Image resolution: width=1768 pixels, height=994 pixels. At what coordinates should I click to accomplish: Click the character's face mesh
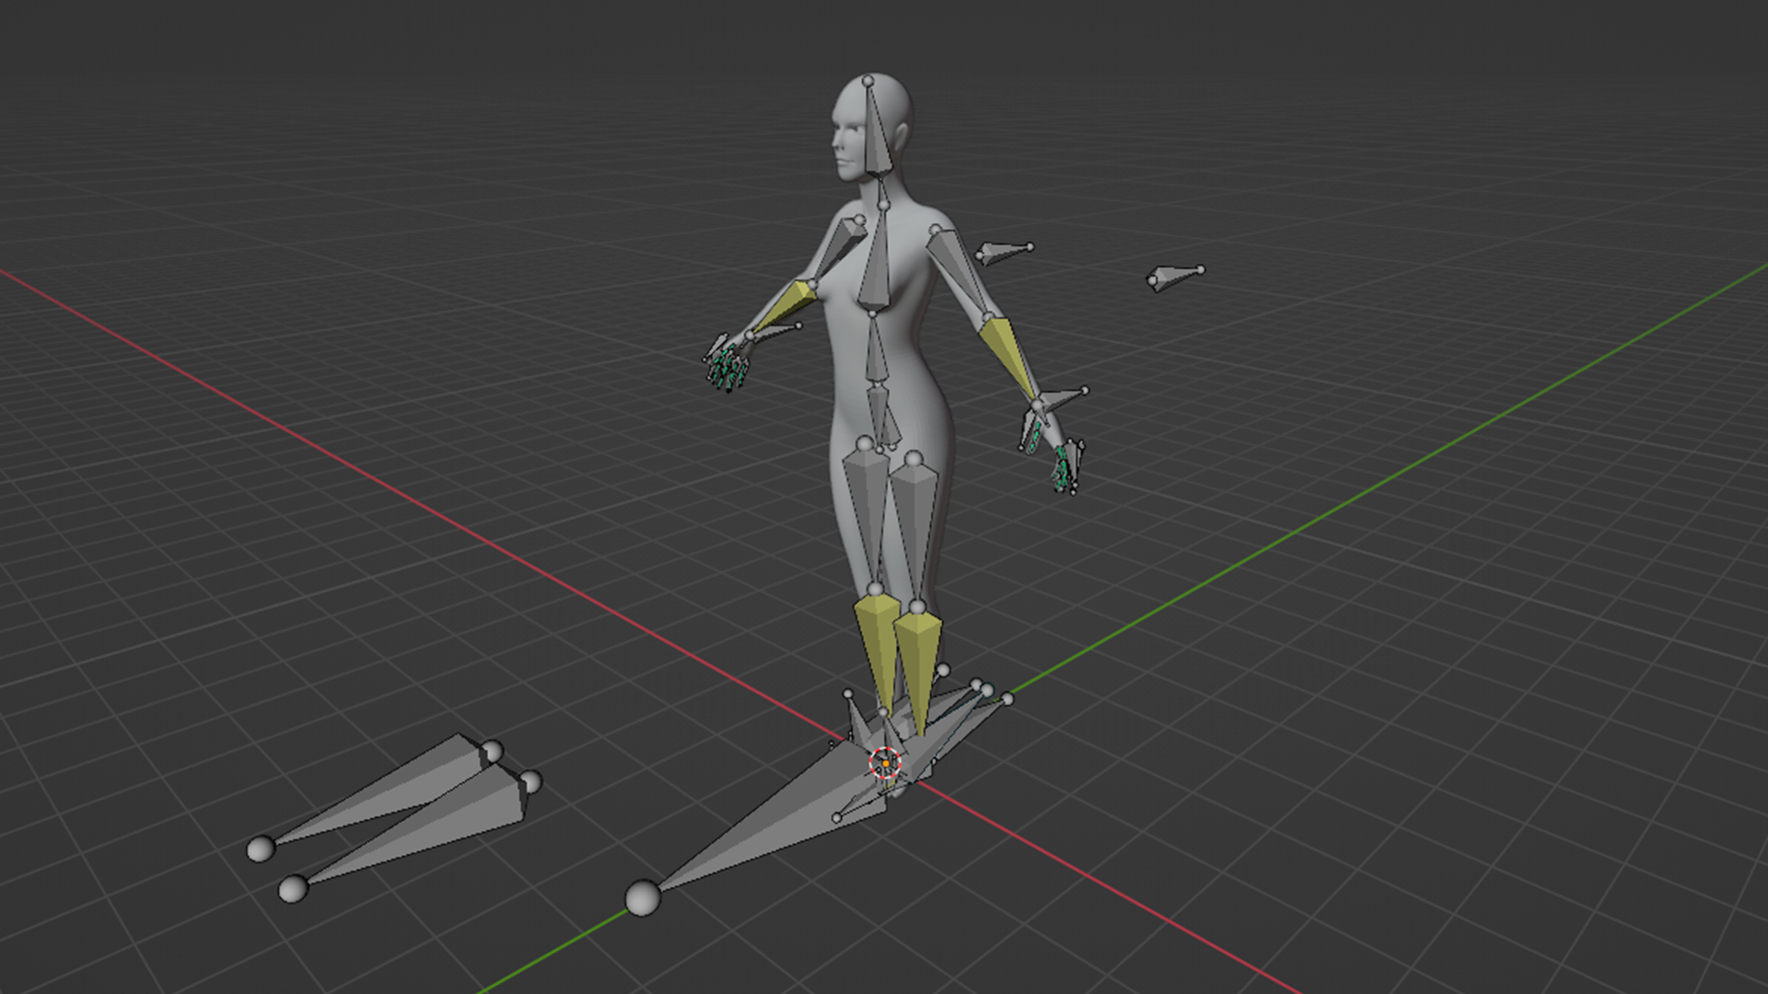point(847,143)
